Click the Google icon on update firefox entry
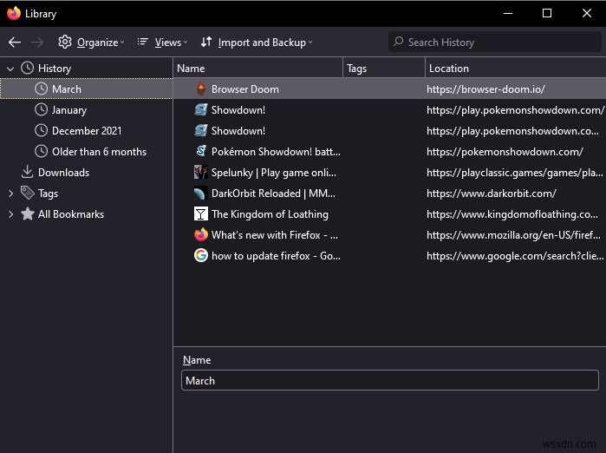Image resolution: width=606 pixels, height=453 pixels. point(200,255)
